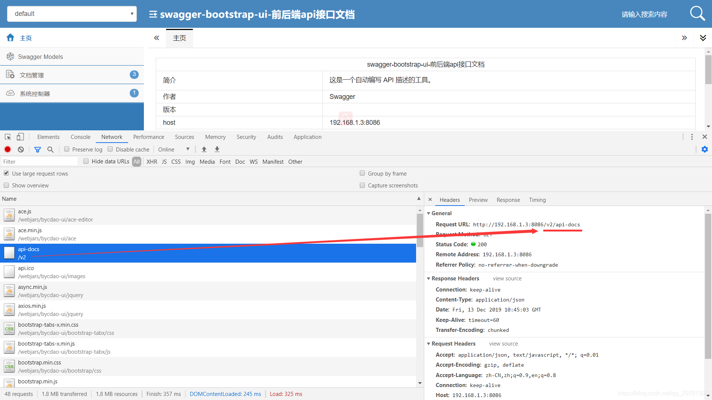The width and height of the screenshot is (712, 400).
Task: Select the All filter button
Action: point(136,162)
